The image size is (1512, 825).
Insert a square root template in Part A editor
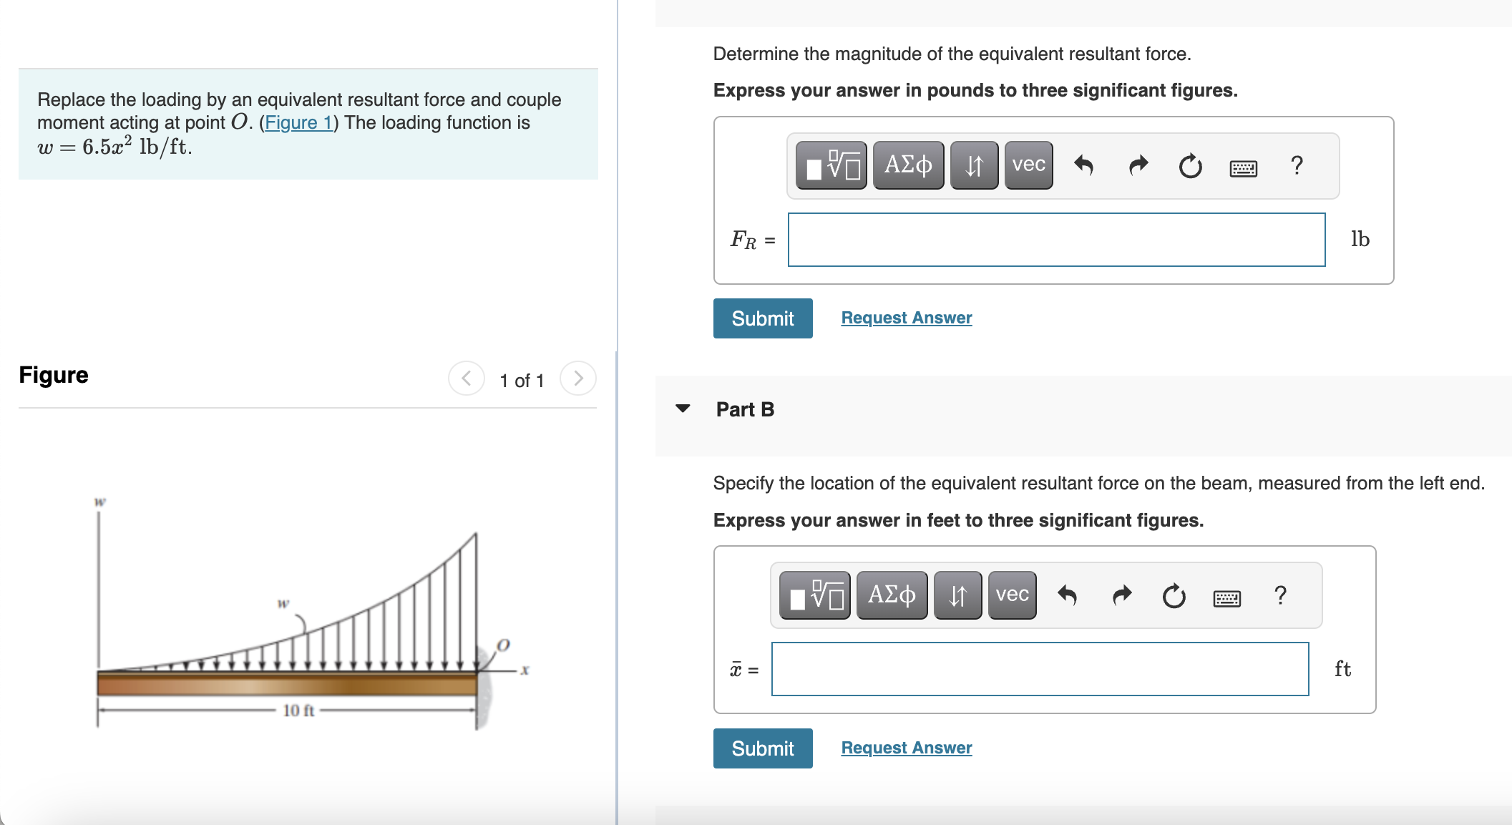[832, 165]
